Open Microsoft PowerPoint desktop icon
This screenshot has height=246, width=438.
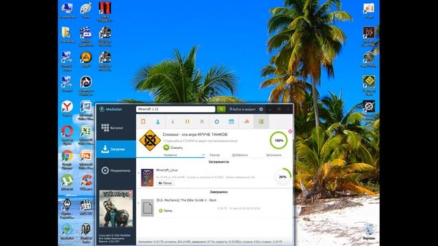click(x=86, y=159)
